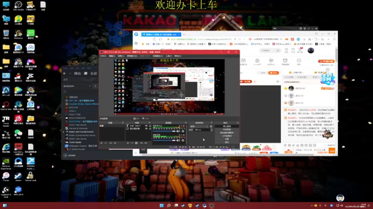Open Tencent QQ penguin desktop icon
373x209 pixels.
pyautogui.click(x=18, y=77)
